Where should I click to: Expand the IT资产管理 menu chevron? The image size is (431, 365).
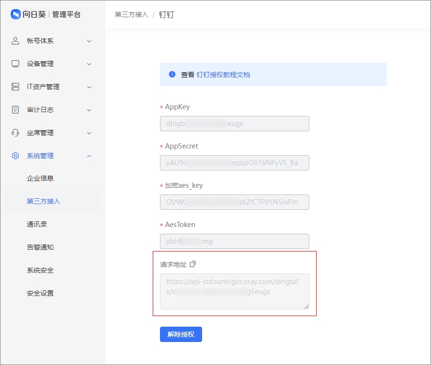pyautogui.click(x=89, y=87)
